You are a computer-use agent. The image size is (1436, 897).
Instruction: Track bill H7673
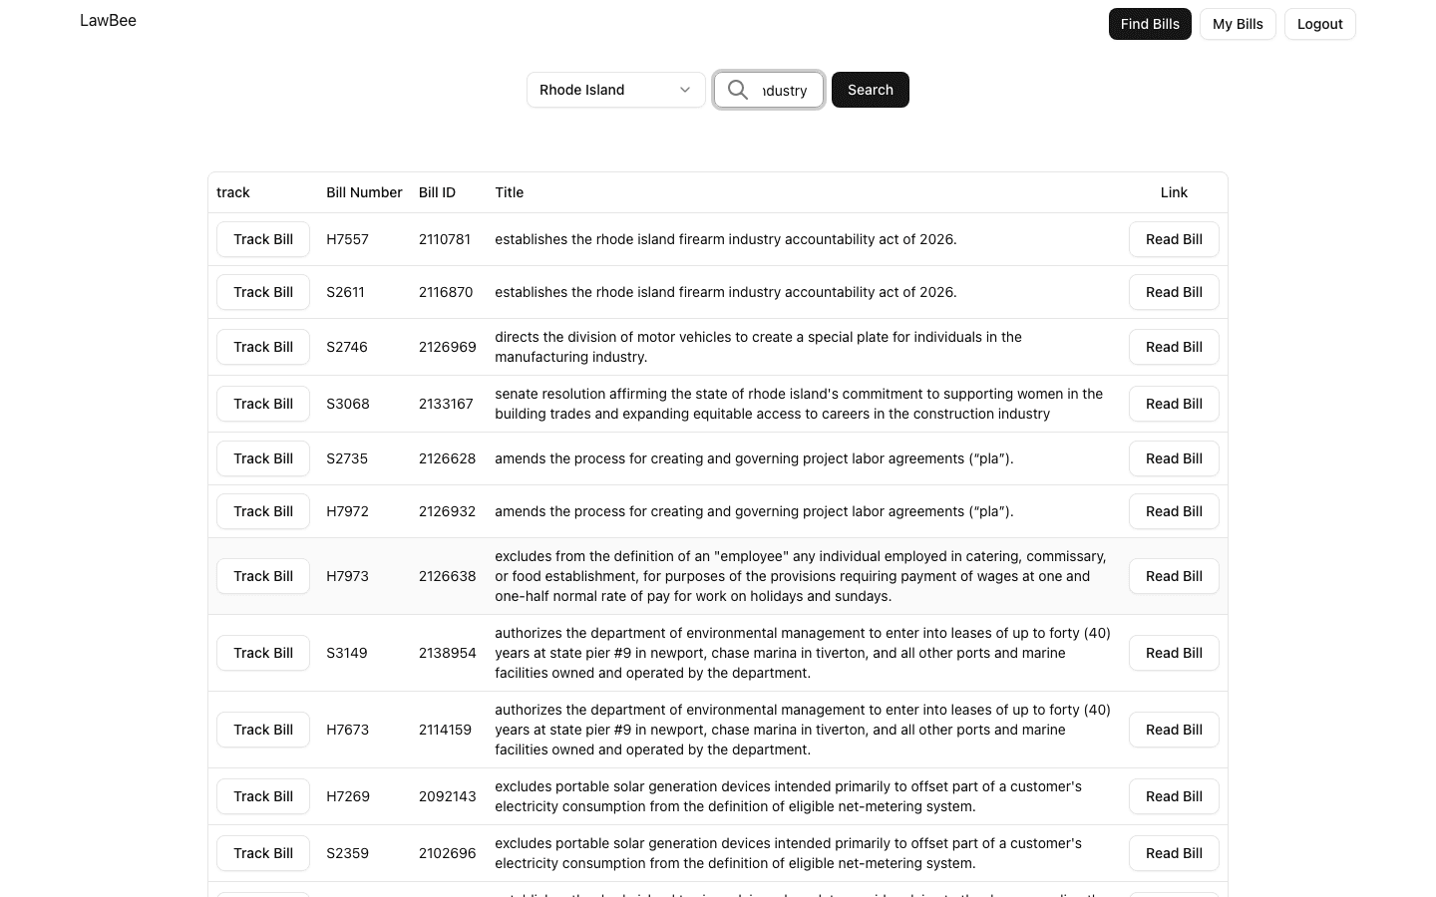262,730
